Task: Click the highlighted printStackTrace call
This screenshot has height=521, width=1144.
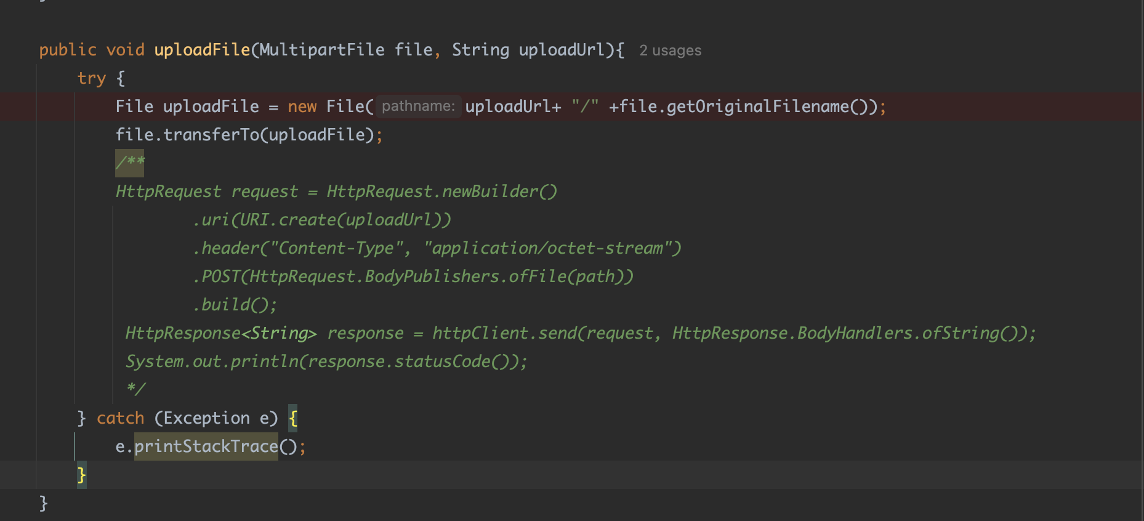Action: tap(206, 446)
